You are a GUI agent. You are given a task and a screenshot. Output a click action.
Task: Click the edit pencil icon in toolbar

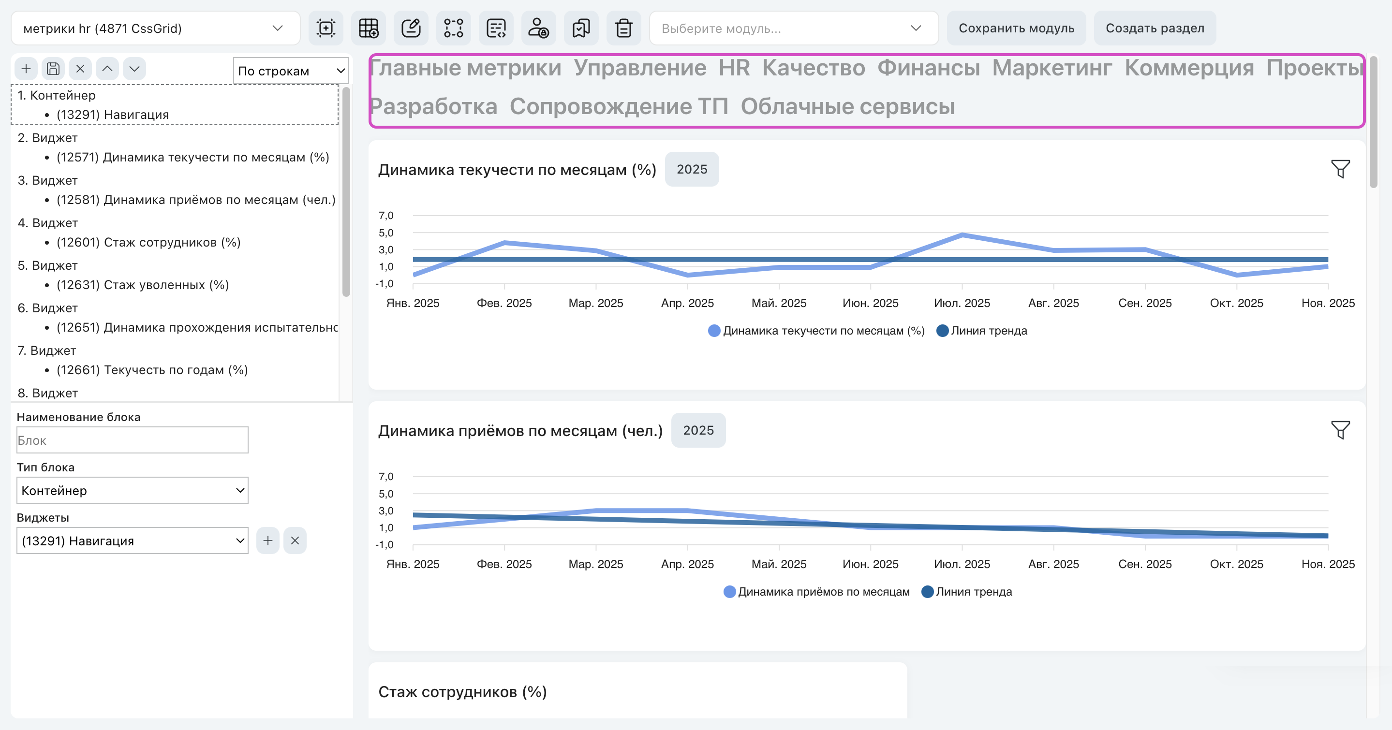pyautogui.click(x=411, y=28)
